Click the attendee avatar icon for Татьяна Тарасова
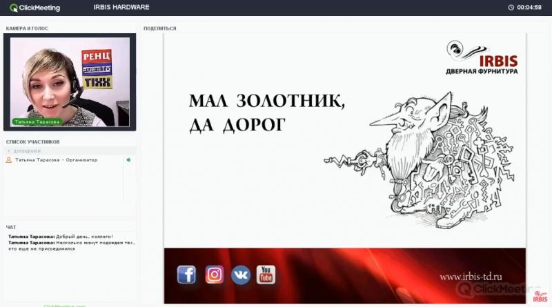552x307 pixels. 9,160
